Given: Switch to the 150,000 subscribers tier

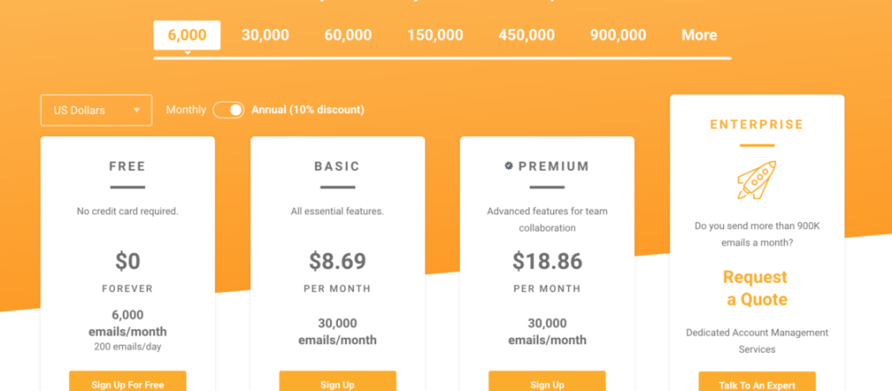Looking at the screenshot, I should click(435, 35).
